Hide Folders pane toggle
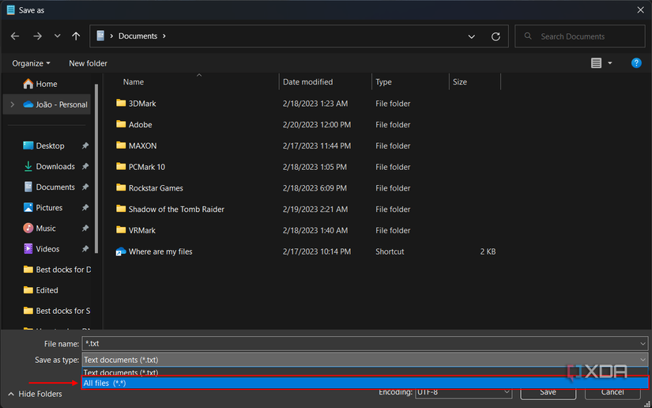Viewport: 652px width, 408px height. (35, 394)
